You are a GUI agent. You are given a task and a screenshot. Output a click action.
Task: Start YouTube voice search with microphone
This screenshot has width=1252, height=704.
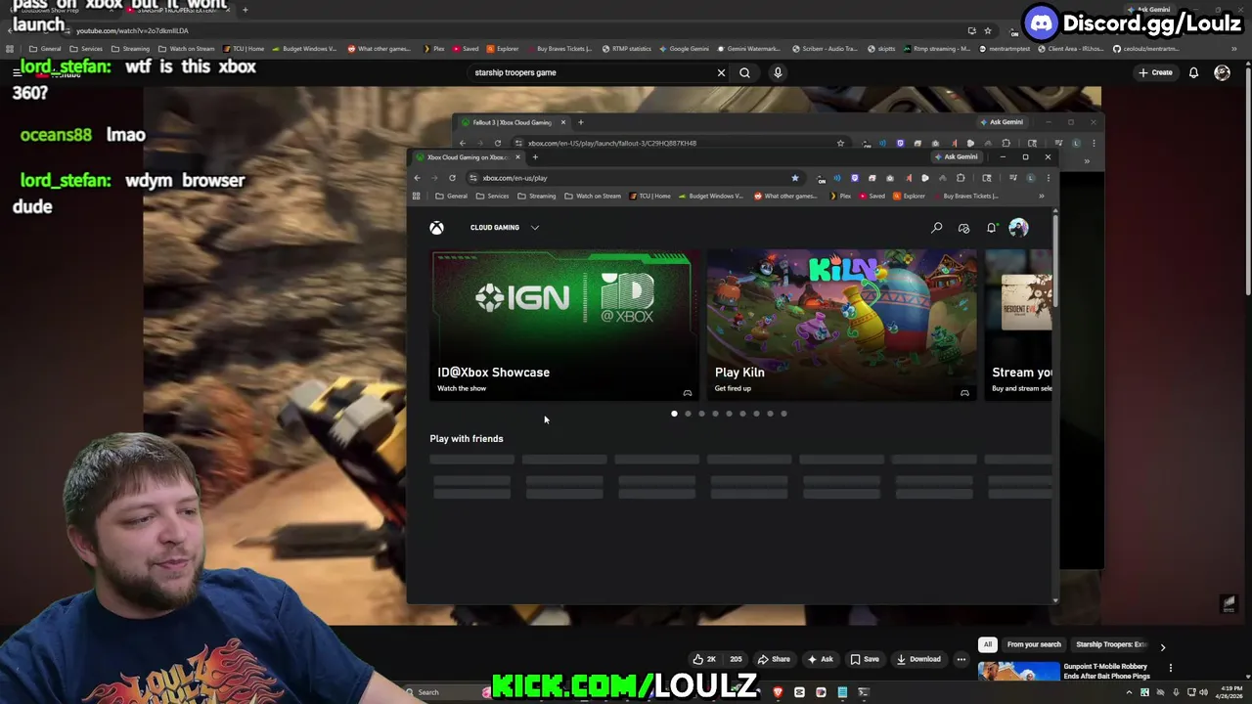(x=778, y=72)
